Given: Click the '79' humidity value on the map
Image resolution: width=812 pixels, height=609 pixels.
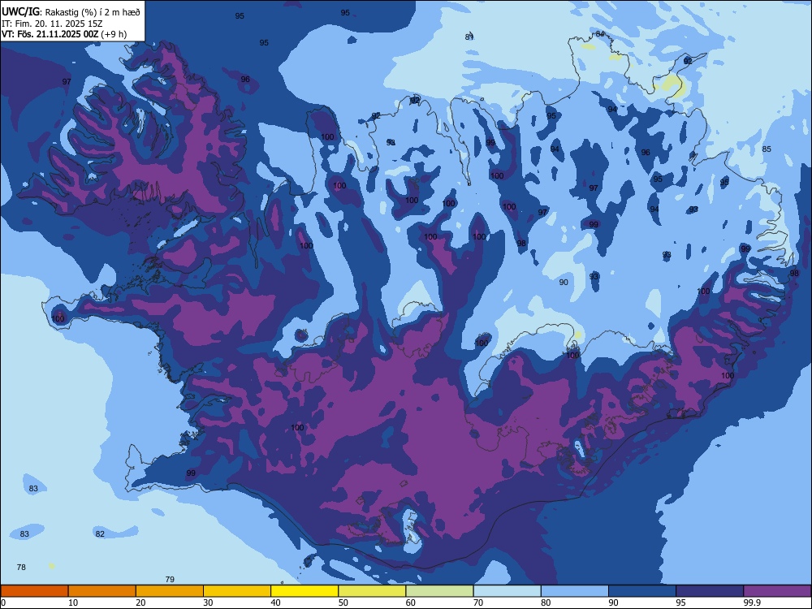Looking at the screenshot, I should (170, 580).
